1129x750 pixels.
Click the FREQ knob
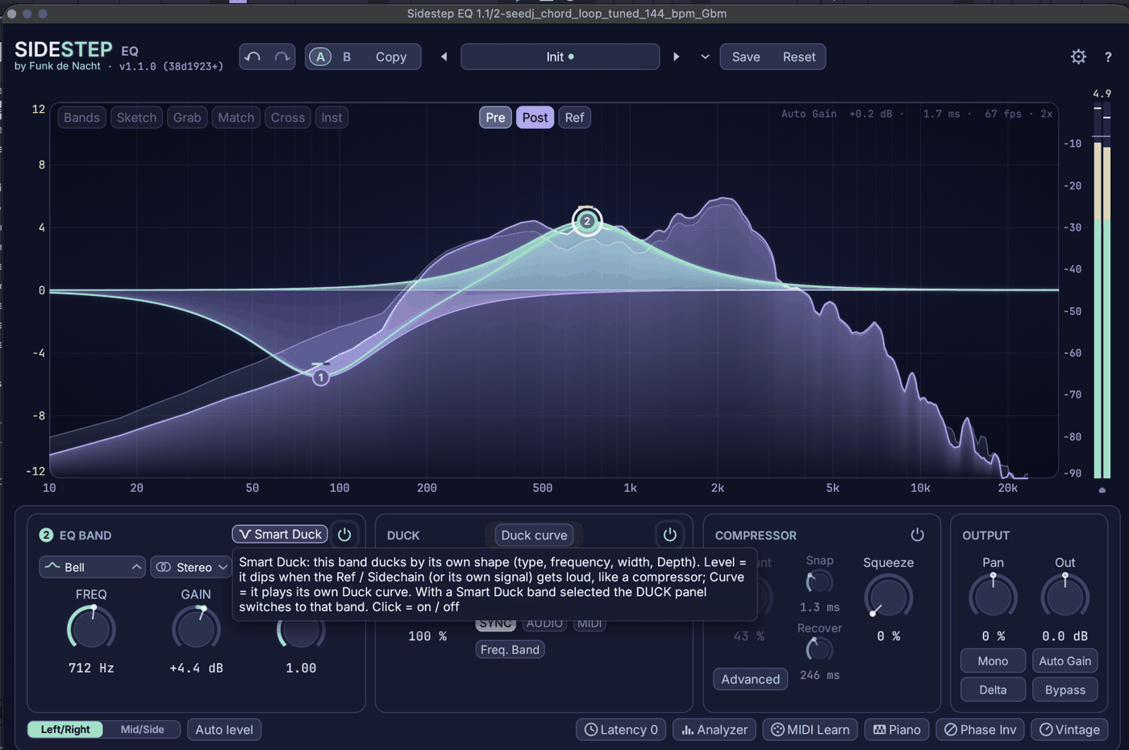[91, 628]
